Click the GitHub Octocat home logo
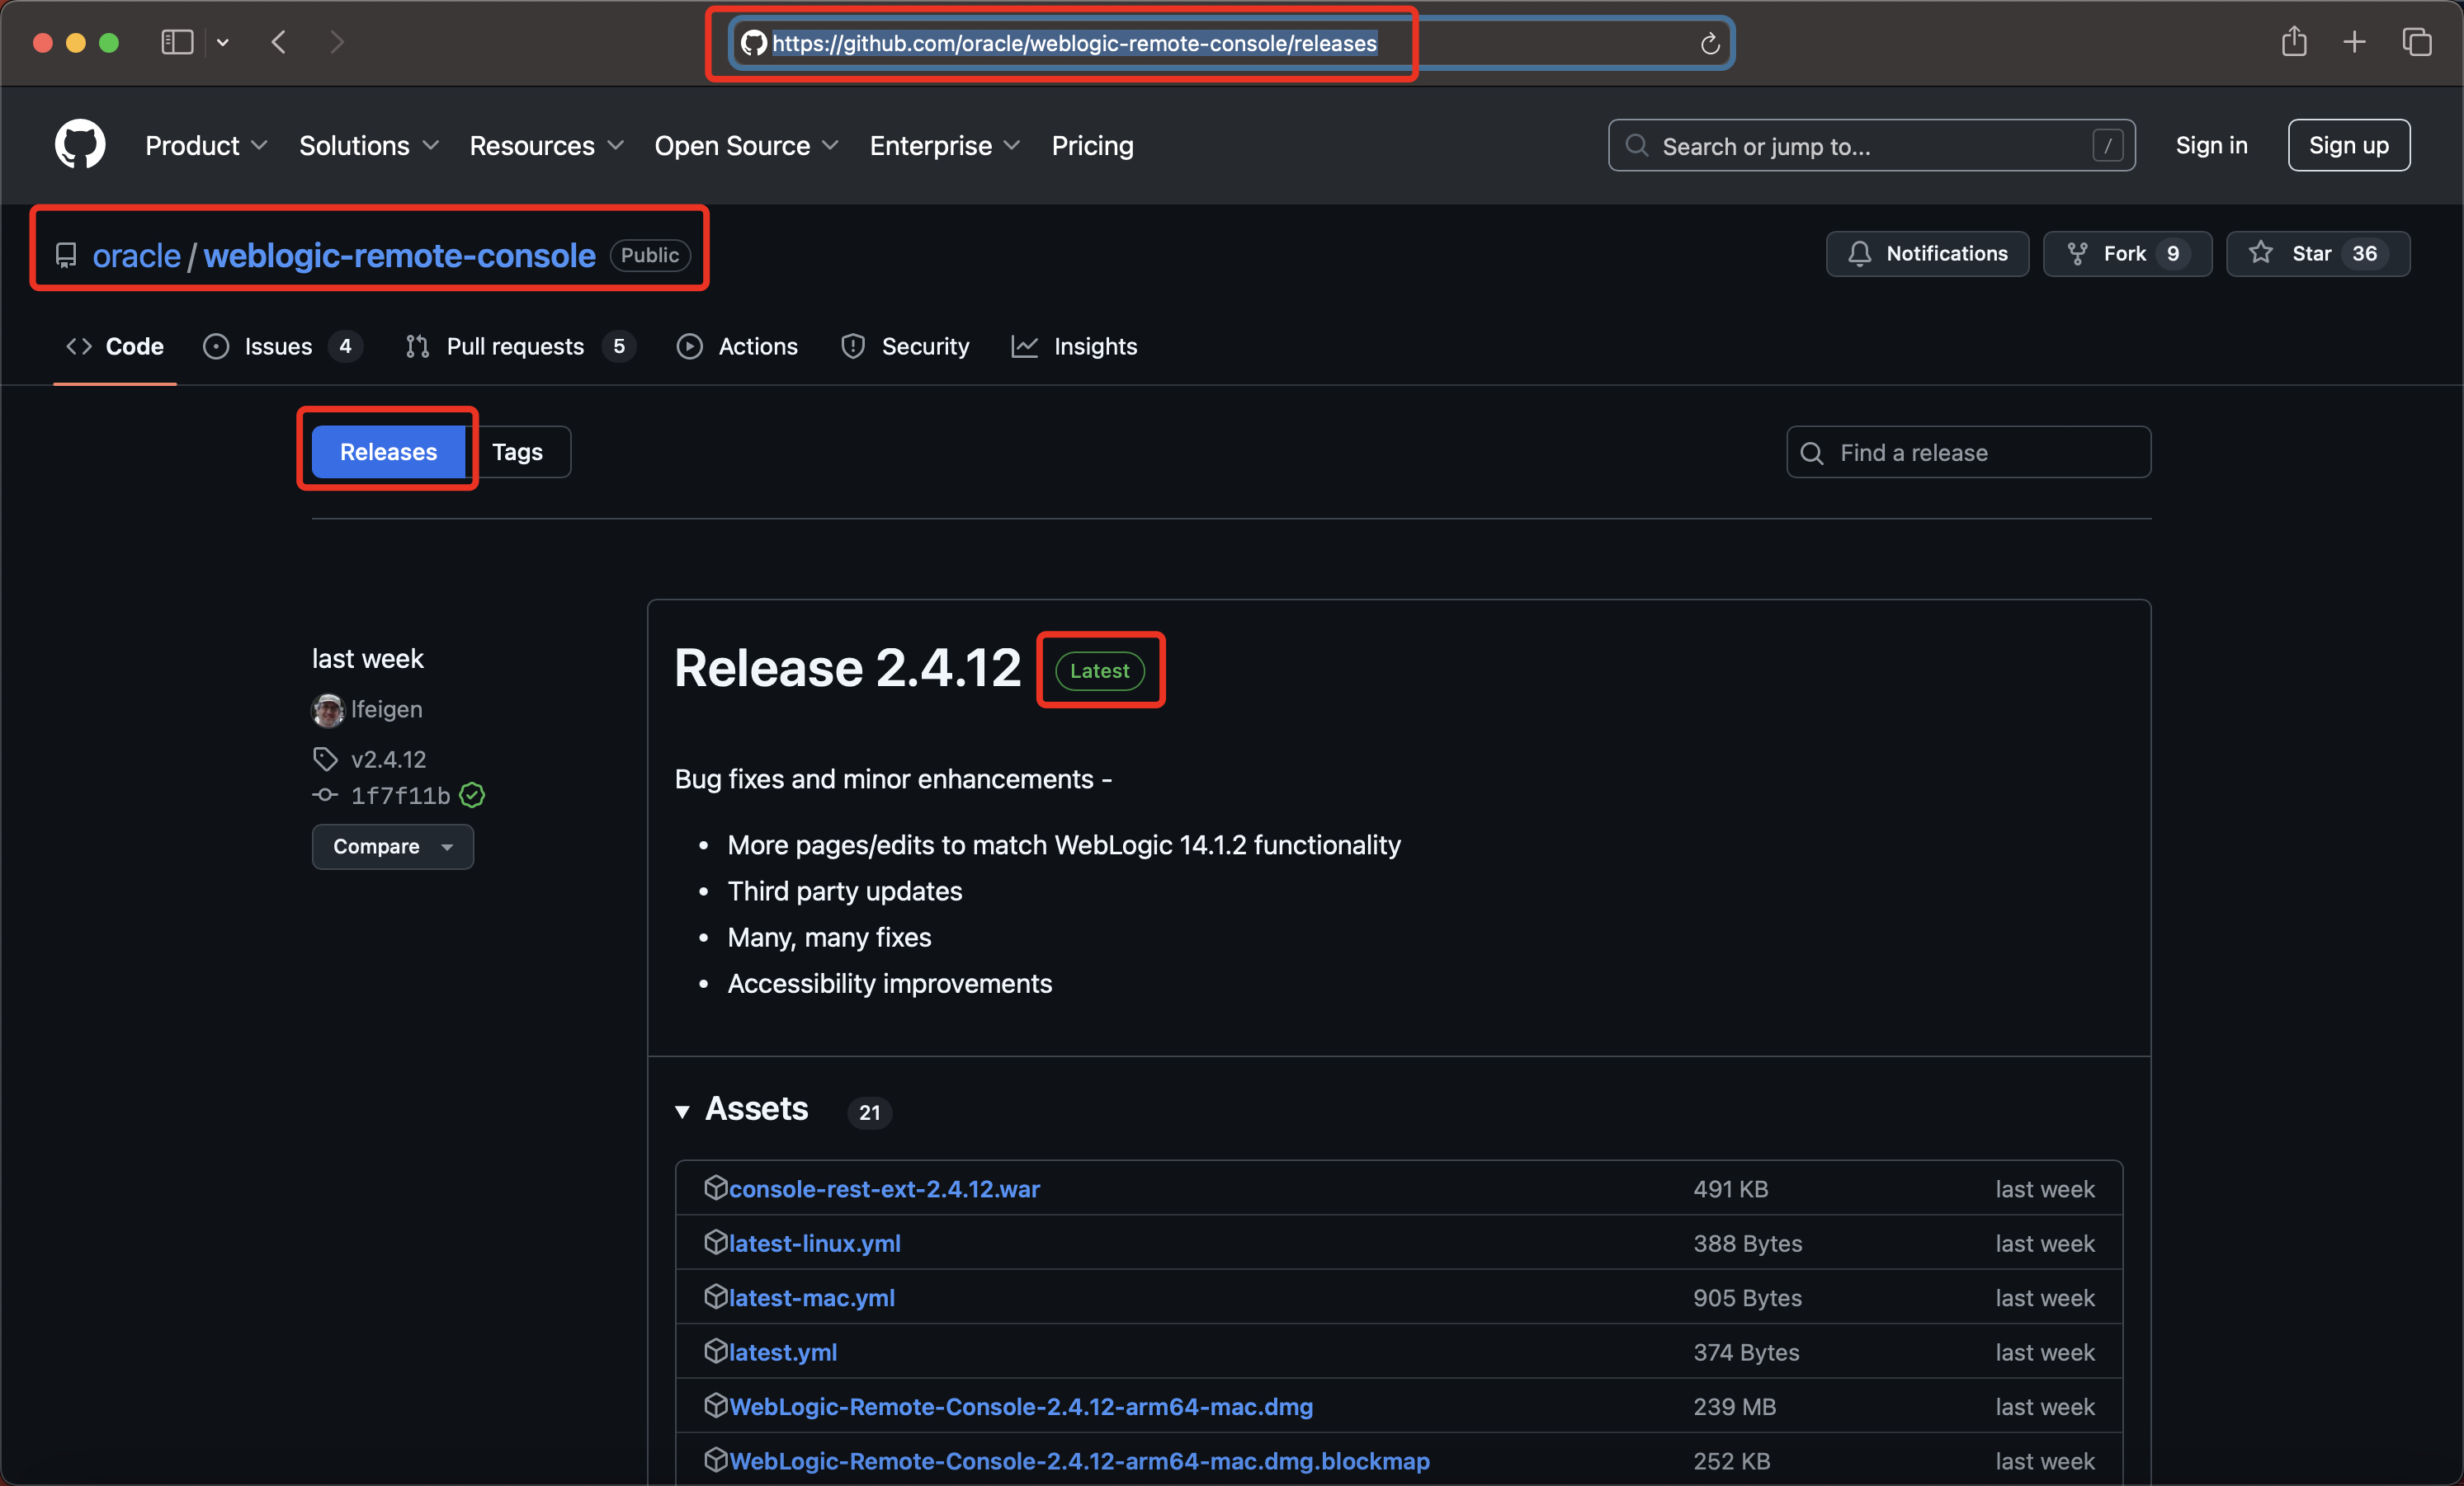 click(80, 145)
